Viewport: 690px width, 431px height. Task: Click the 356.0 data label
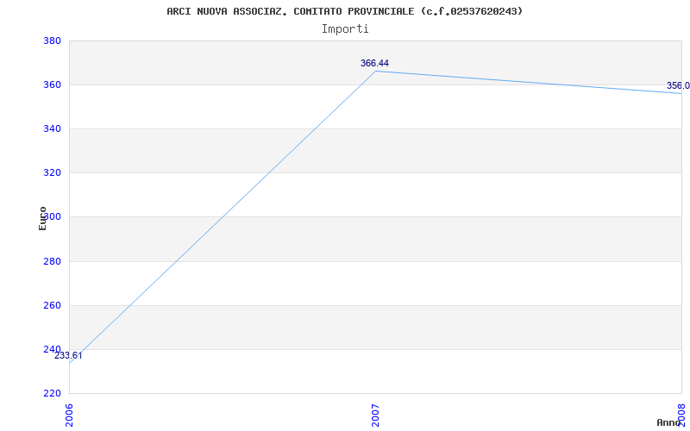point(678,85)
